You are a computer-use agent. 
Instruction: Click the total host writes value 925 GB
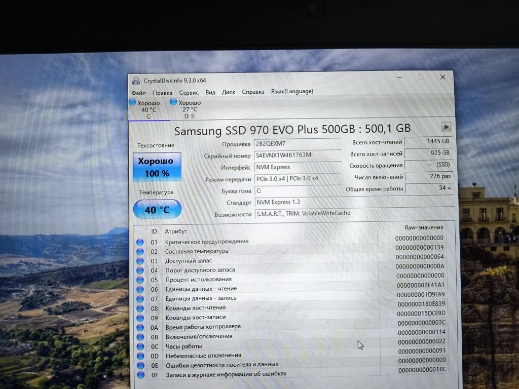[428, 153]
